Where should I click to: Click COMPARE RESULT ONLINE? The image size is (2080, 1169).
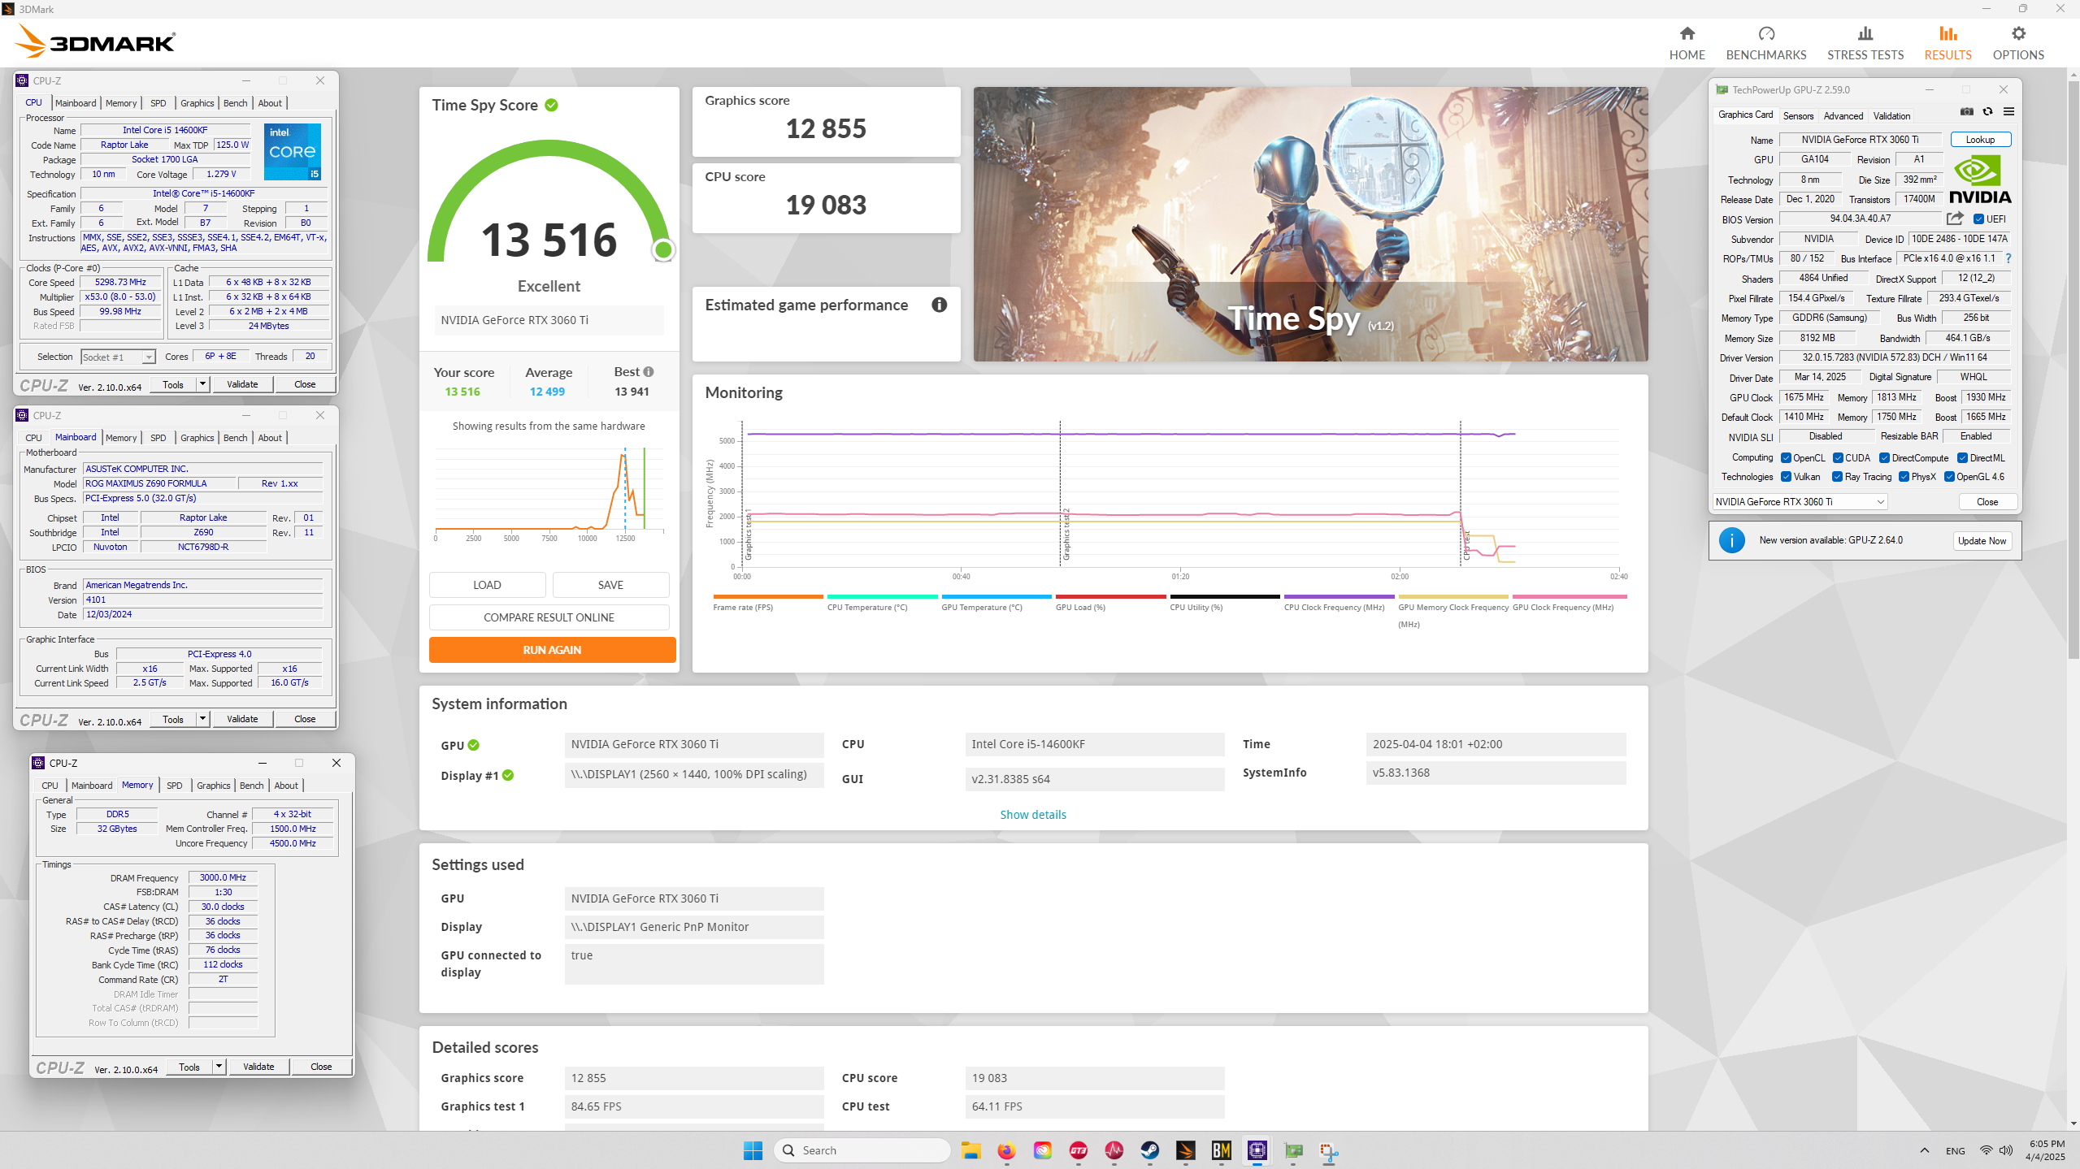[549, 617]
